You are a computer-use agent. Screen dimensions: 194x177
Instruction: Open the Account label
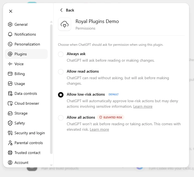tap(21, 162)
